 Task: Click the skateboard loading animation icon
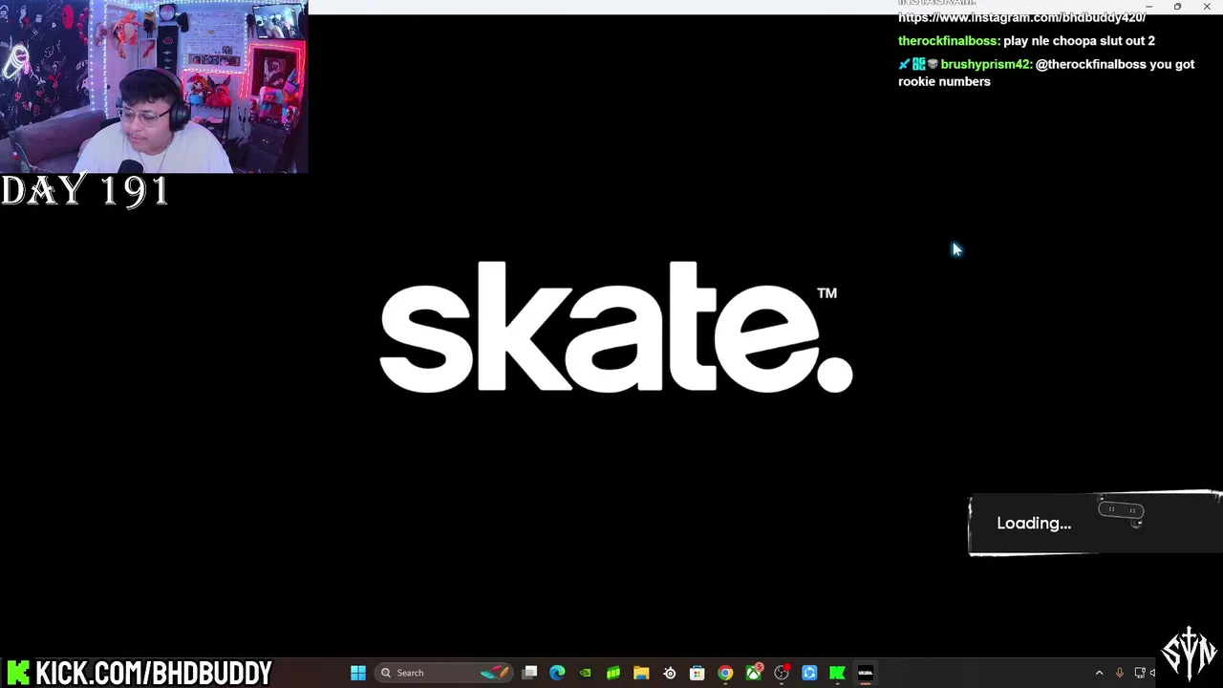[x=1122, y=511]
